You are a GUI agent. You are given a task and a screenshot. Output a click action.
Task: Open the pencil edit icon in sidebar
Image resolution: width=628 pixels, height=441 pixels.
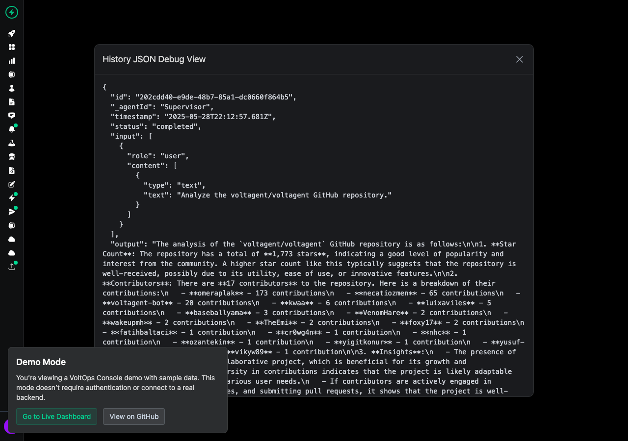point(12,184)
